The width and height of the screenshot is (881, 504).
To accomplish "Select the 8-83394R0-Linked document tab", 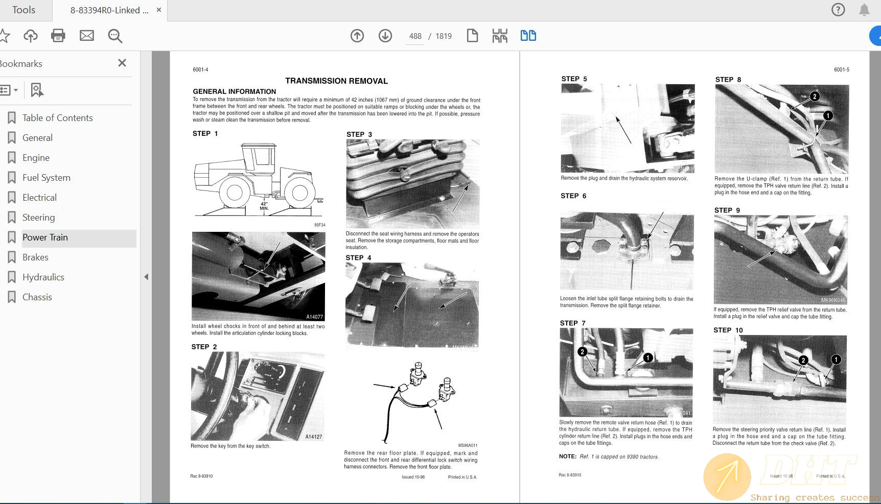I will click(109, 10).
